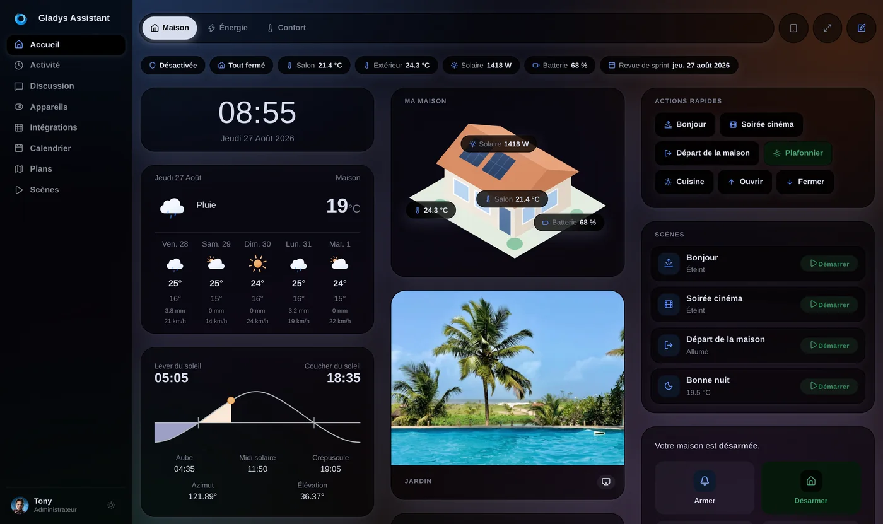Click the edit dashboard pencil icon
The height and width of the screenshot is (524, 883).
point(862,28)
